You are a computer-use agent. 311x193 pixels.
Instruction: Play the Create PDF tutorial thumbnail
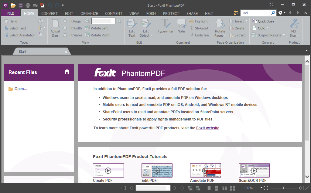coord(108,171)
